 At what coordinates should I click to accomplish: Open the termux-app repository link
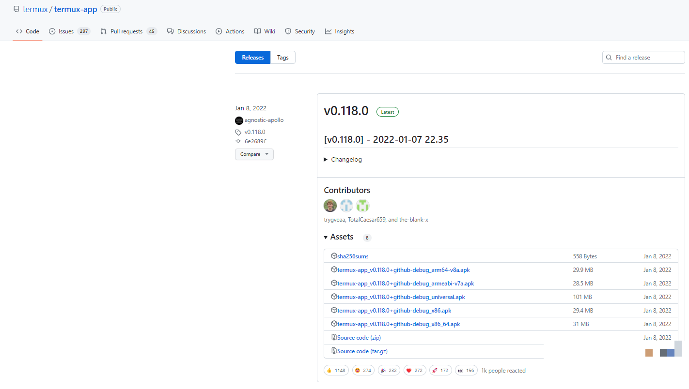coord(76,9)
